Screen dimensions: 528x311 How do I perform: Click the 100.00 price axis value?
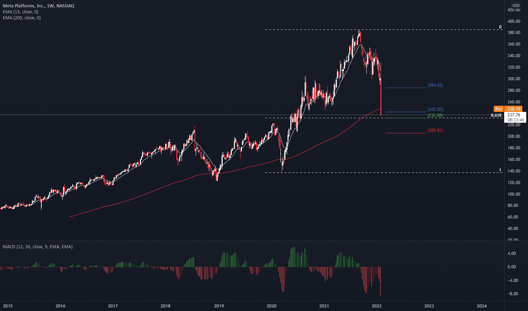[514, 195]
